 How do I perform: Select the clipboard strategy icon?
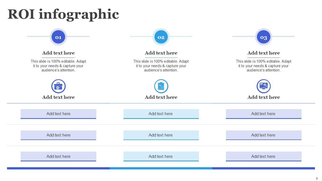(x=161, y=86)
